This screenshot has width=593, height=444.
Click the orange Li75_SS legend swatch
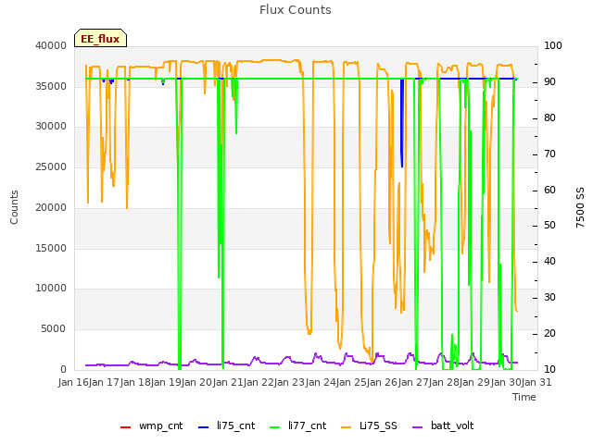(x=347, y=427)
